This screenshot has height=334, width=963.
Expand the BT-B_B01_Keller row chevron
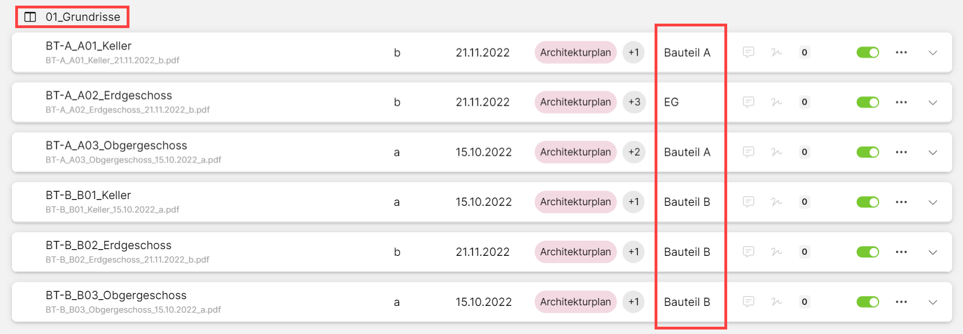(x=933, y=202)
